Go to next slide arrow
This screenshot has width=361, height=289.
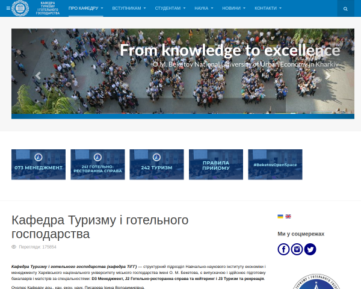click(328, 76)
